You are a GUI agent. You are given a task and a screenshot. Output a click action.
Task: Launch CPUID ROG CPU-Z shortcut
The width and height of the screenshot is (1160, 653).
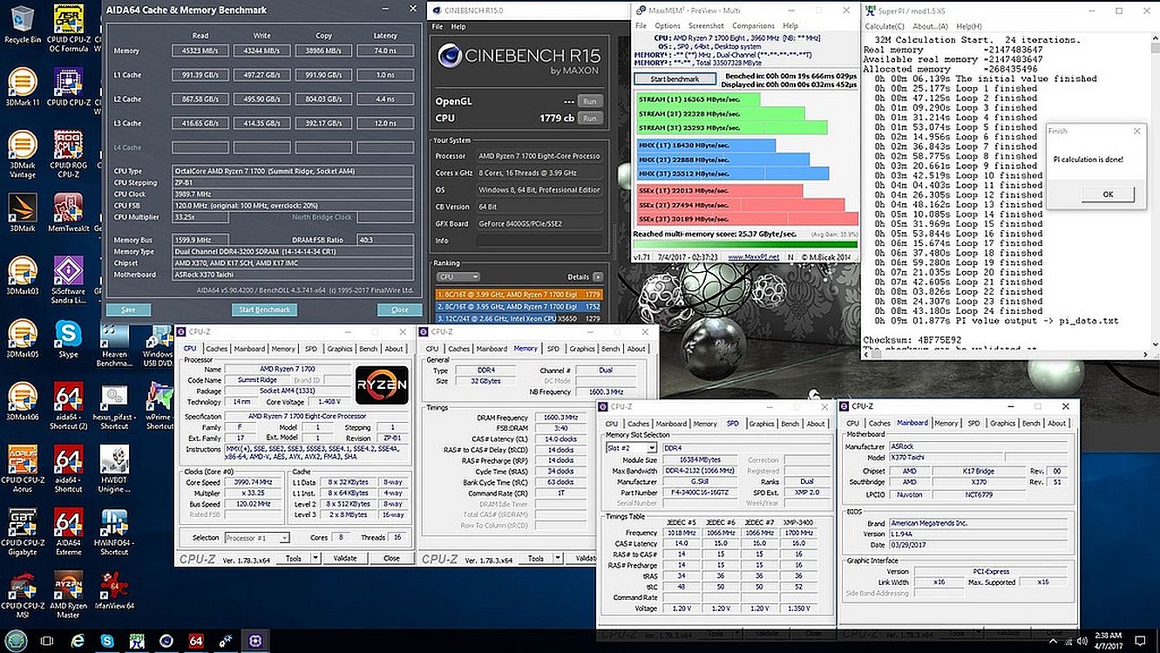point(68,154)
